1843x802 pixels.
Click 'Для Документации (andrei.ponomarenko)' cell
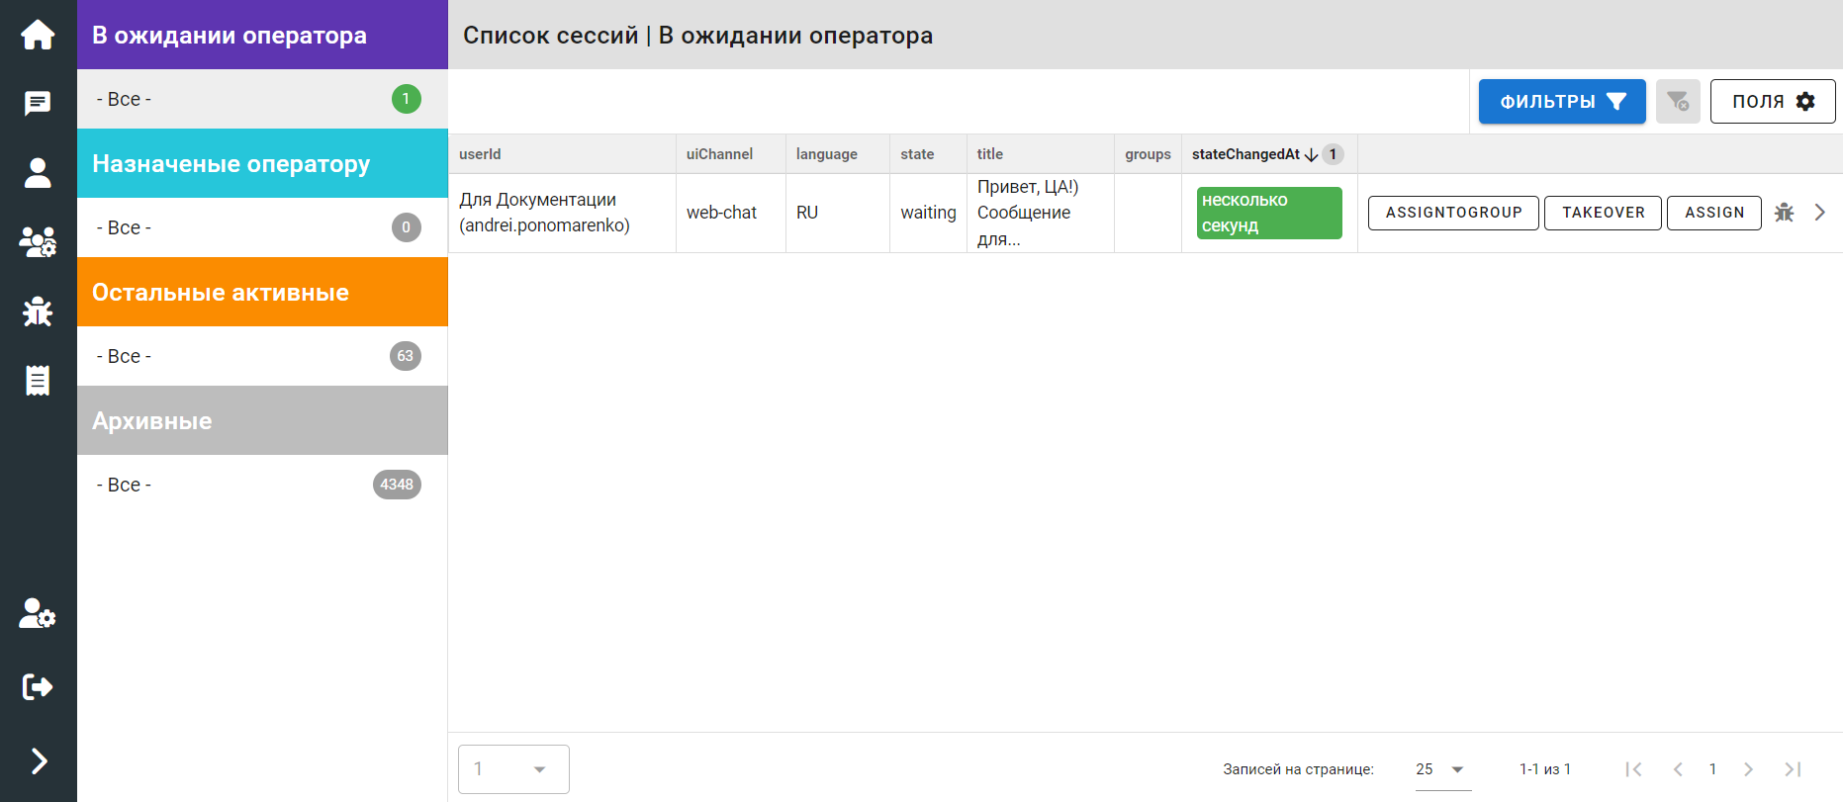(562, 213)
